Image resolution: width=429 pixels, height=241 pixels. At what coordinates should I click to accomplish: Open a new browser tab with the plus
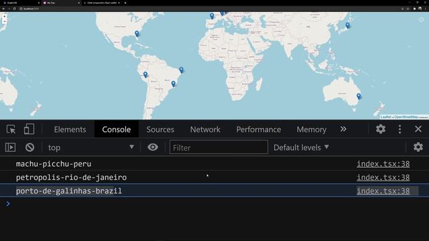[x=125, y=3]
